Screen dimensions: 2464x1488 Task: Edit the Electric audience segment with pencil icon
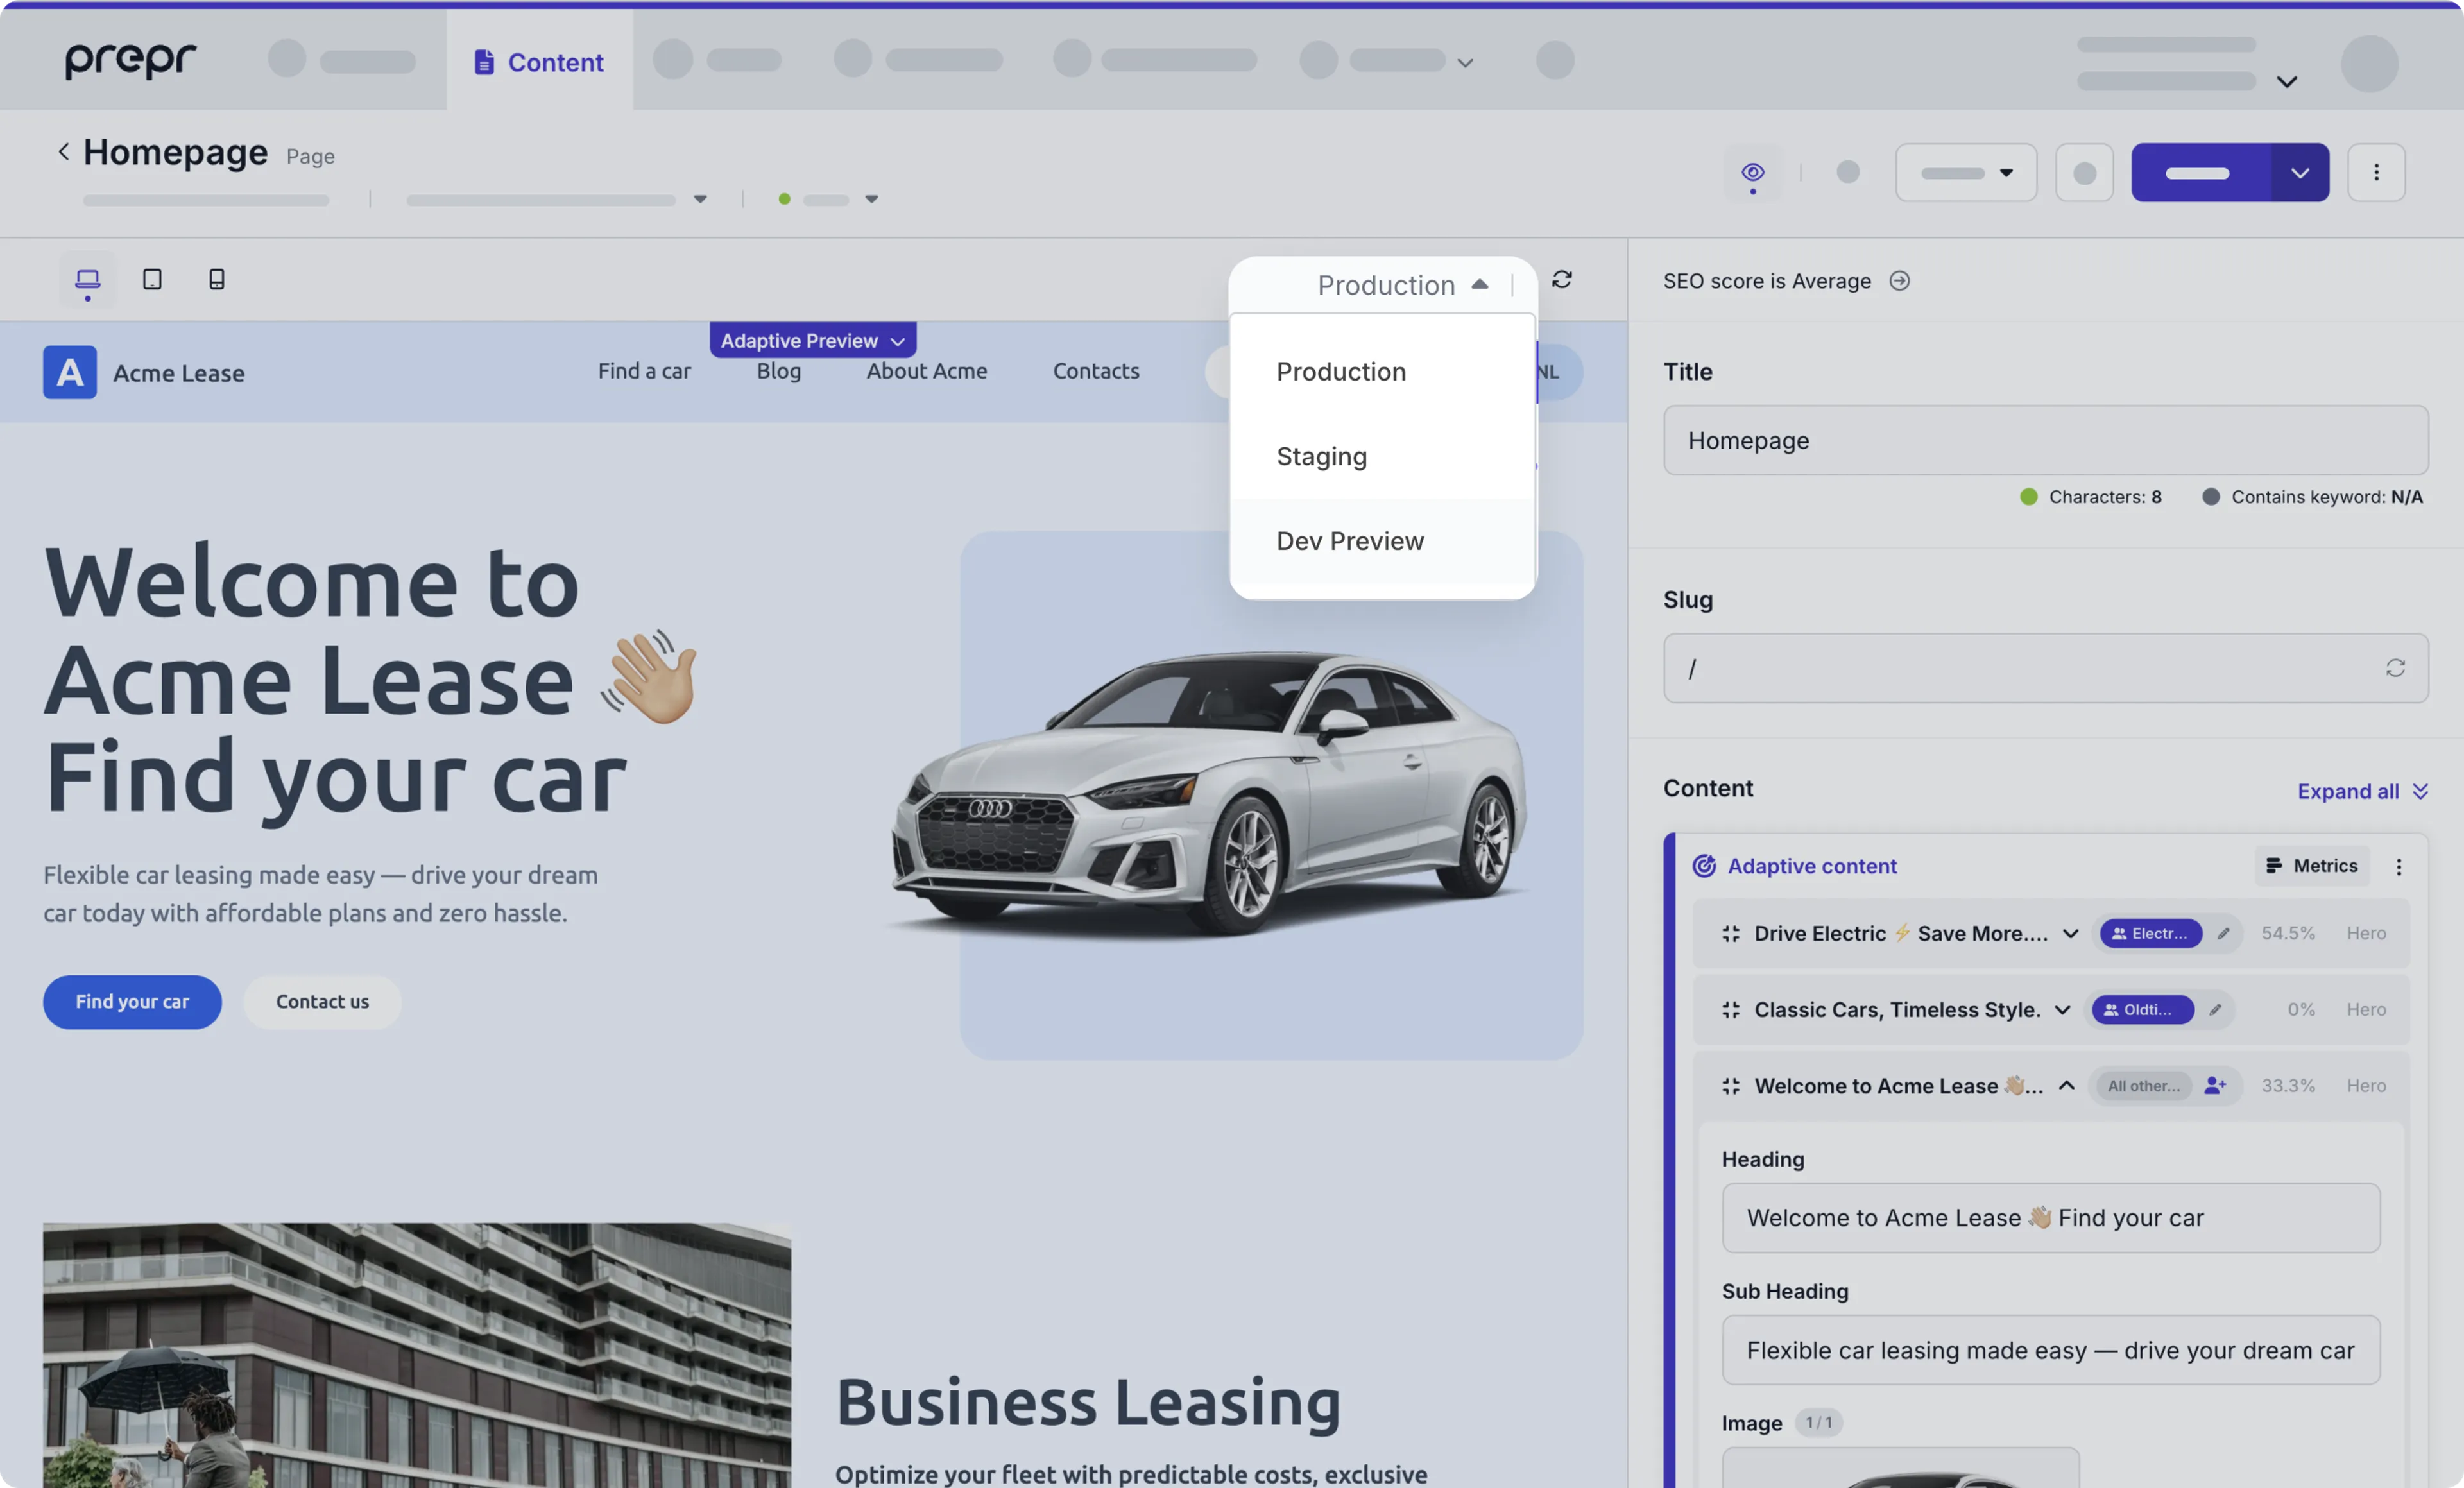click(2224, 933)
